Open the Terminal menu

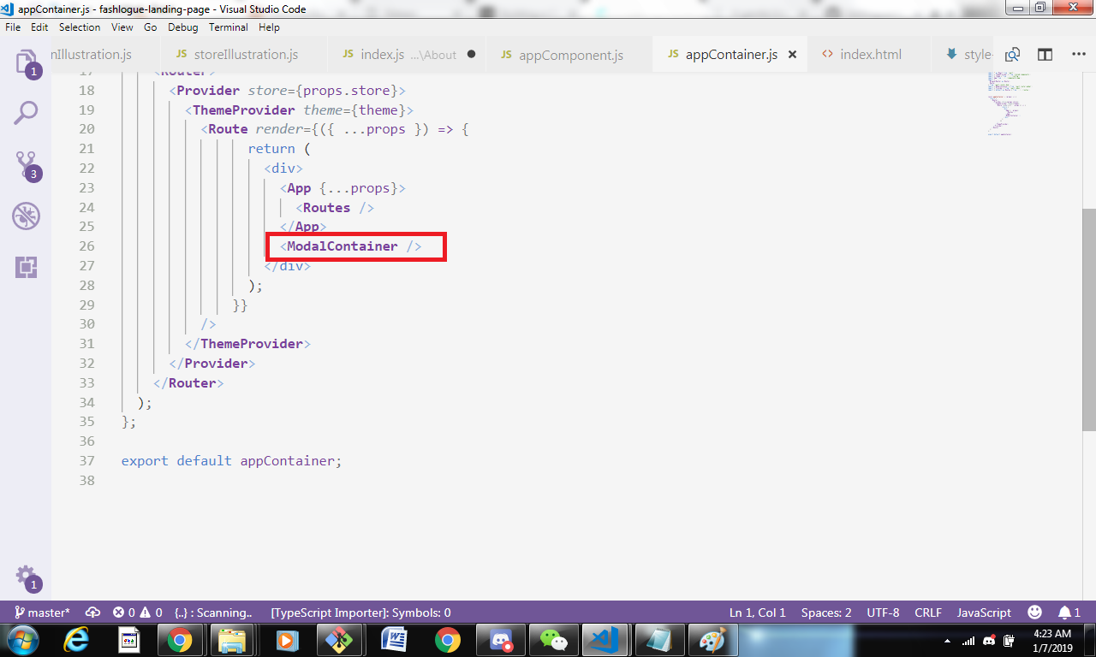click(229, 27)
